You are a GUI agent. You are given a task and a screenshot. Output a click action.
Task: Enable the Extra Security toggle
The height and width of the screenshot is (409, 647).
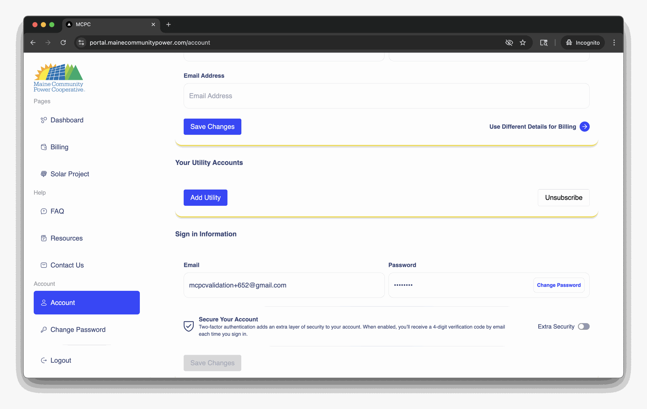(584, 326)
